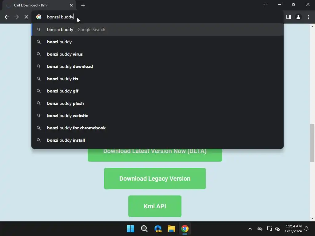This screenshot has height=236, width=315.
Task: Click the browser back arrow
Action: click(7, 17)
